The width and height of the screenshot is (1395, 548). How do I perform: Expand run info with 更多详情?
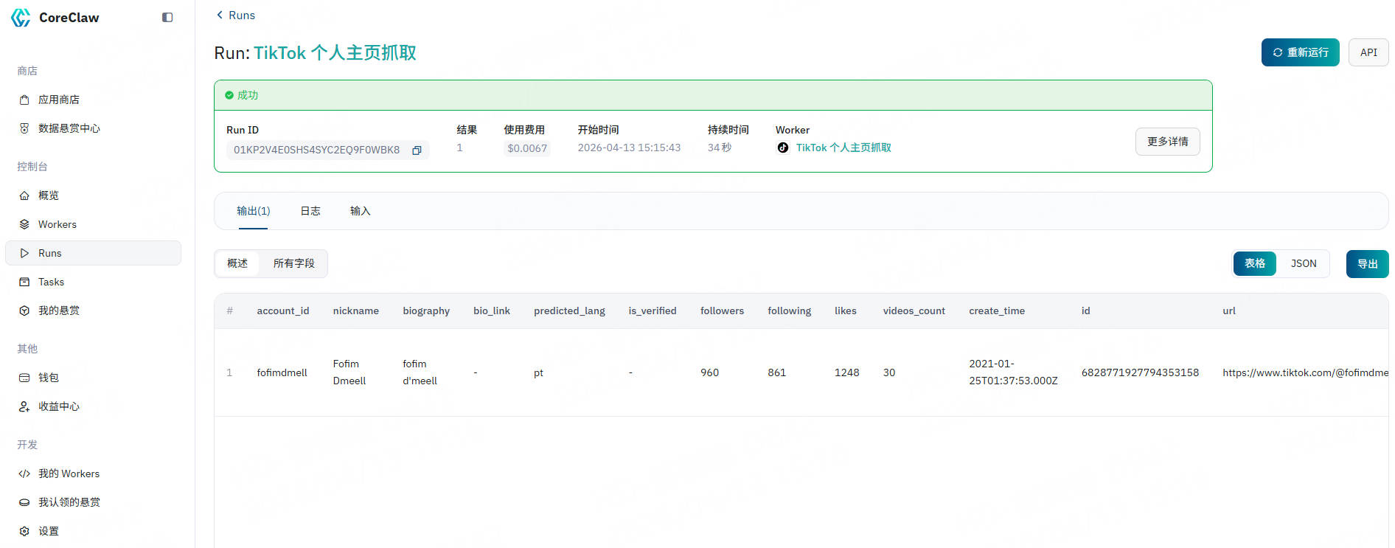[x=1167, y=142]
